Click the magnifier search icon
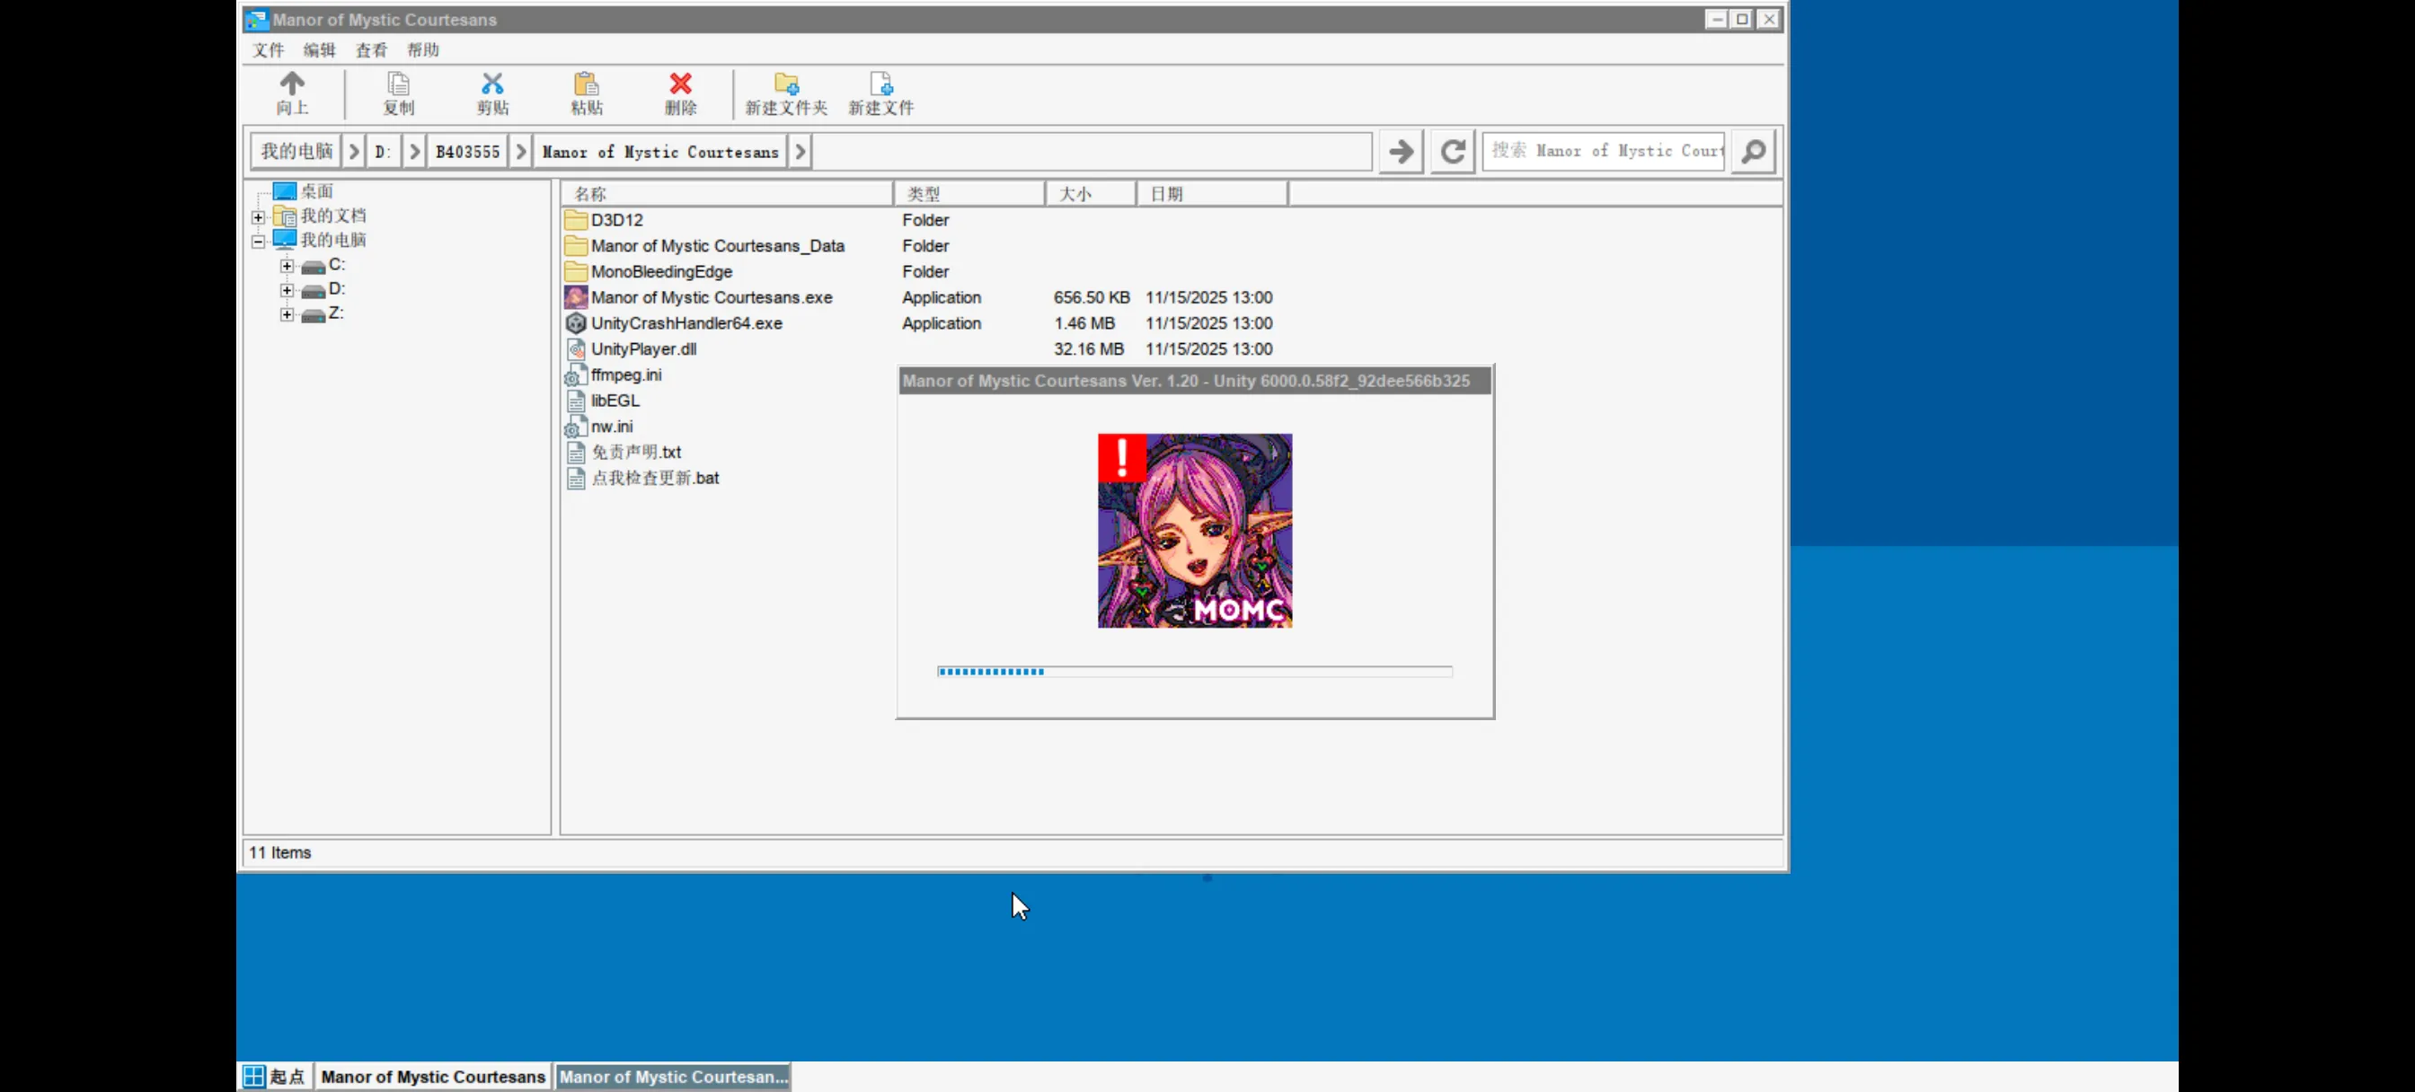This screenshot has width=2415, height=1092. tap(1753, 152)
